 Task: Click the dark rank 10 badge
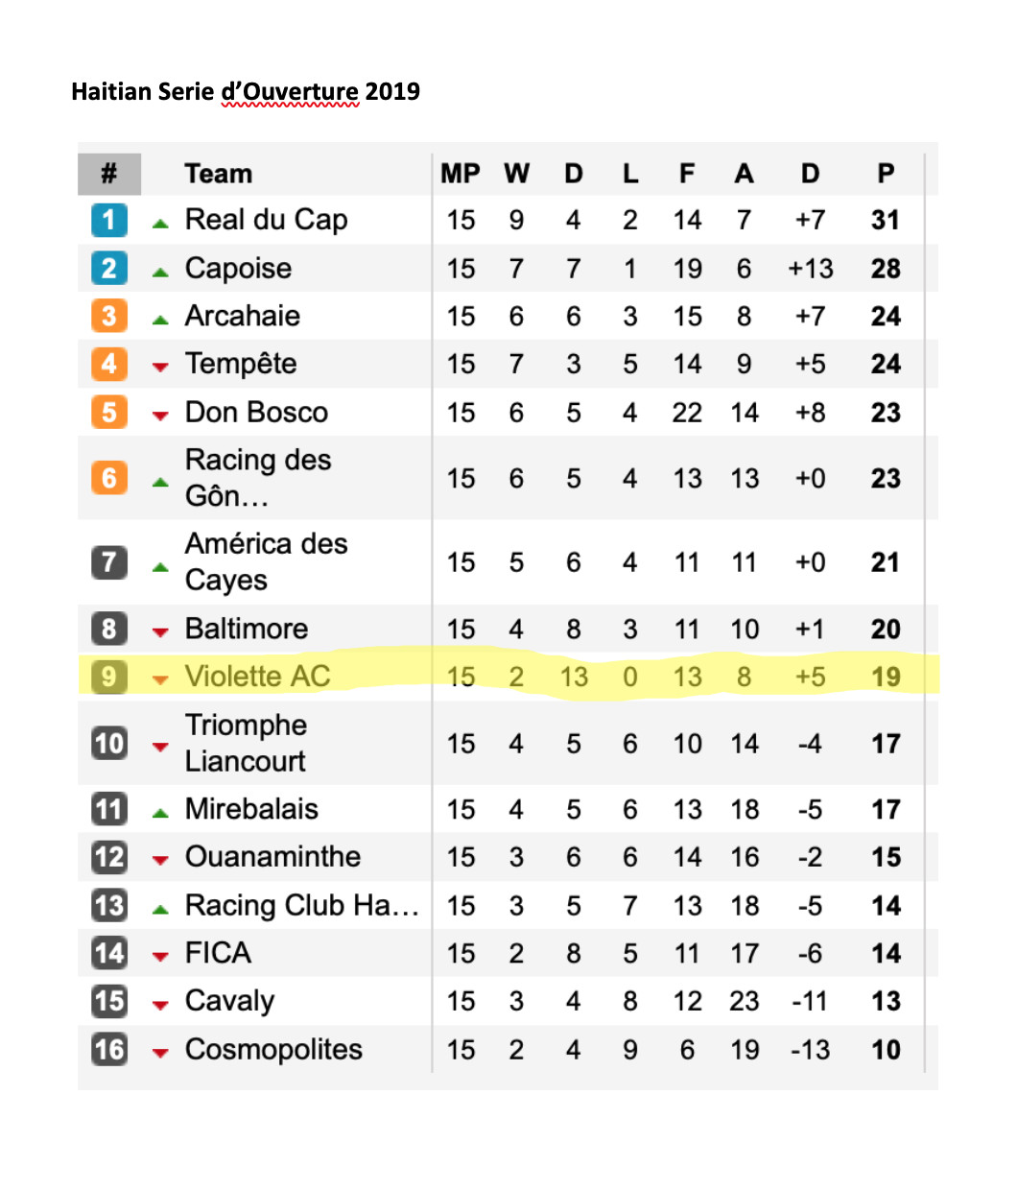[109, 743]
